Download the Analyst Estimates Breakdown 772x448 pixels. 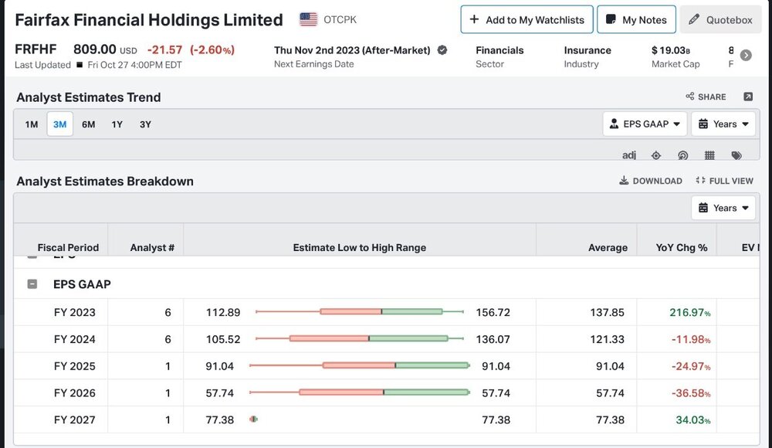pos(650,181)
